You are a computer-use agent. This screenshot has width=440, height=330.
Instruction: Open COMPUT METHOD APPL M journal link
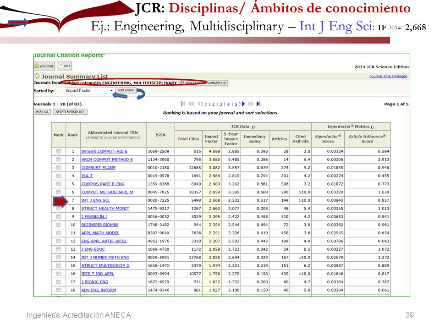click(107, 192)
